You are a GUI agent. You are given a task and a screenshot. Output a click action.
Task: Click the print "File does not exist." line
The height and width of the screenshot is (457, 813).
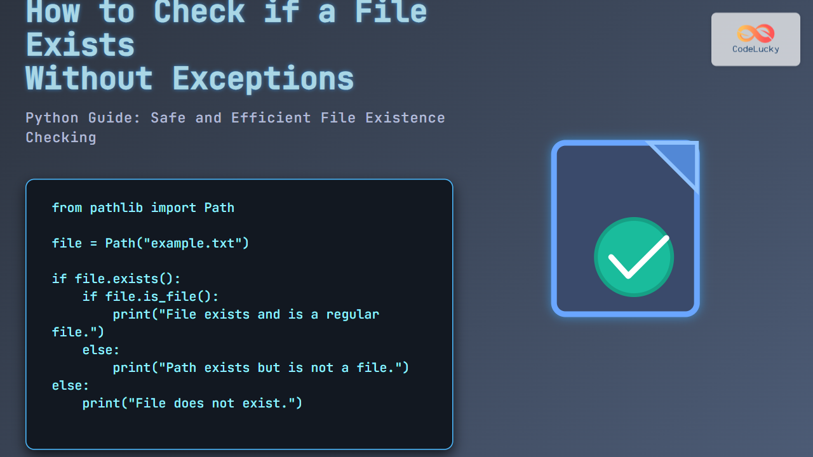point(192,403)
